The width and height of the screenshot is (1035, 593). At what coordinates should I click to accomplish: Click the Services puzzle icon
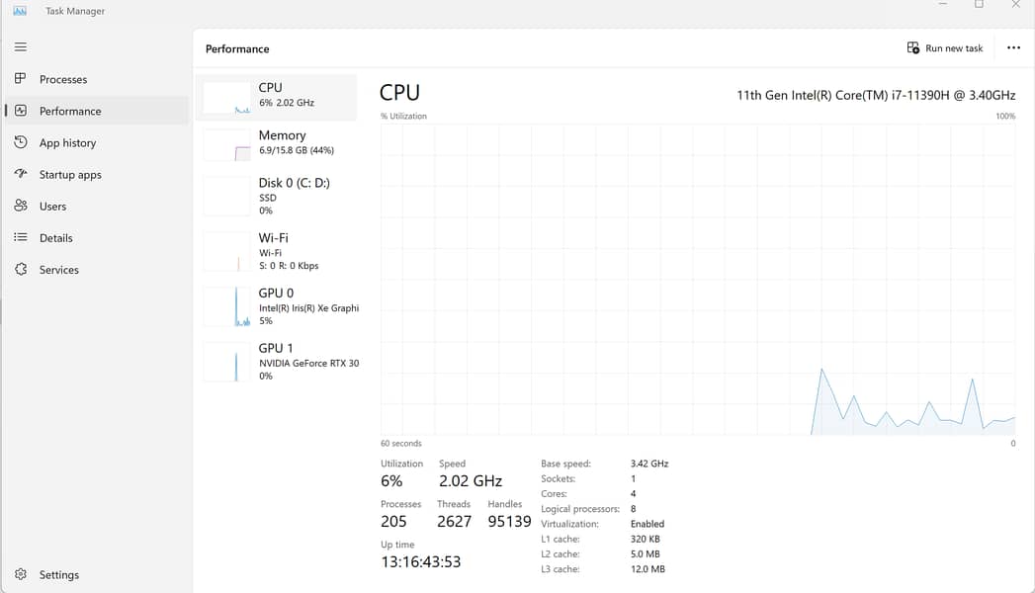click(21, 269)
